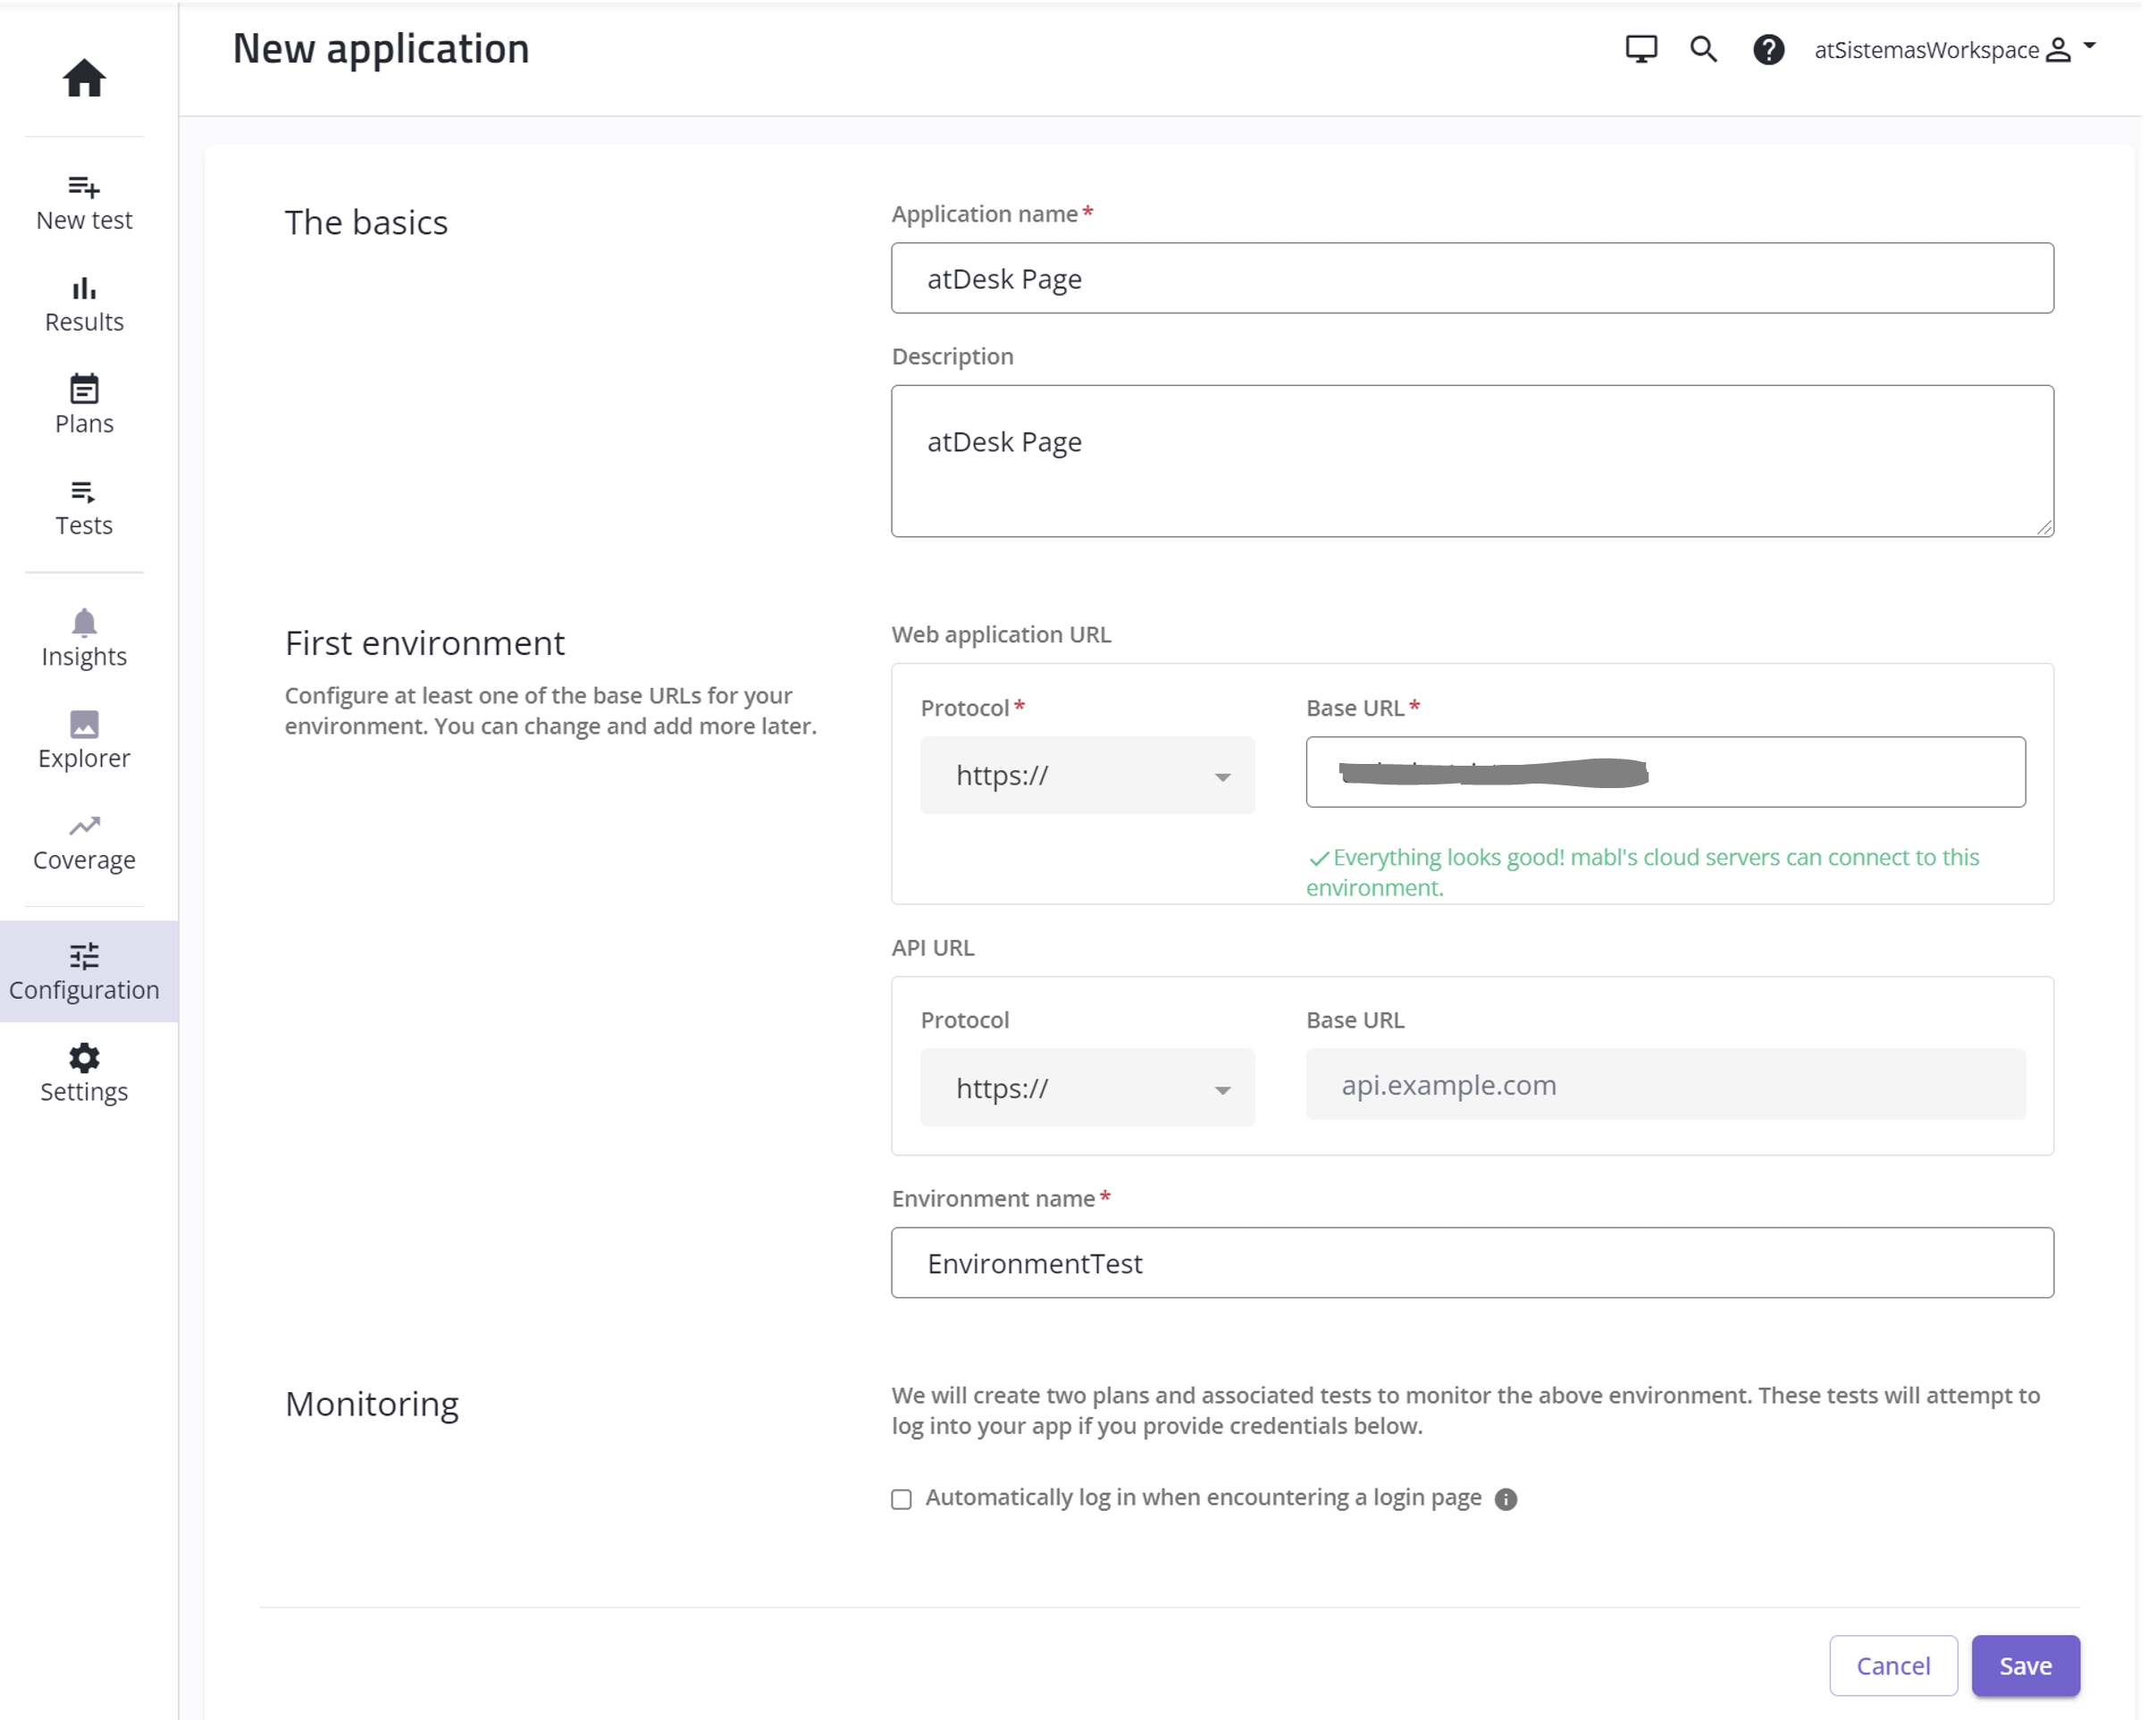Enable automatic log in checkbox
Viewport: 2156px width, 1720px height.
[902, 1498]
